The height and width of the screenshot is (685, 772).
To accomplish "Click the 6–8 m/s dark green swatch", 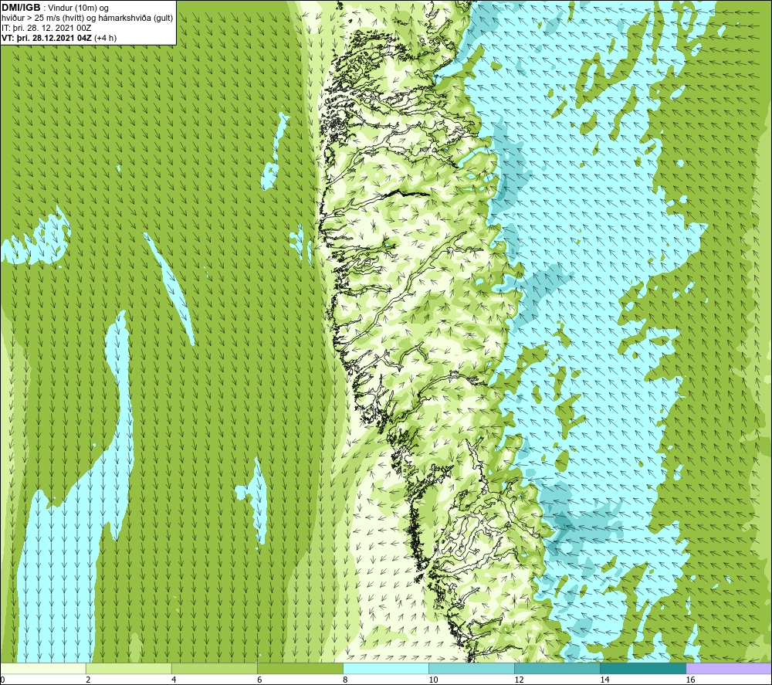I will click(x=300, y=668).
